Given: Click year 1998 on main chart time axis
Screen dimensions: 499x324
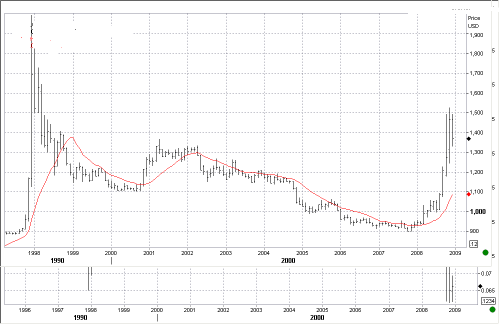Looking at the screenshot, I should [x=34, y=253].
